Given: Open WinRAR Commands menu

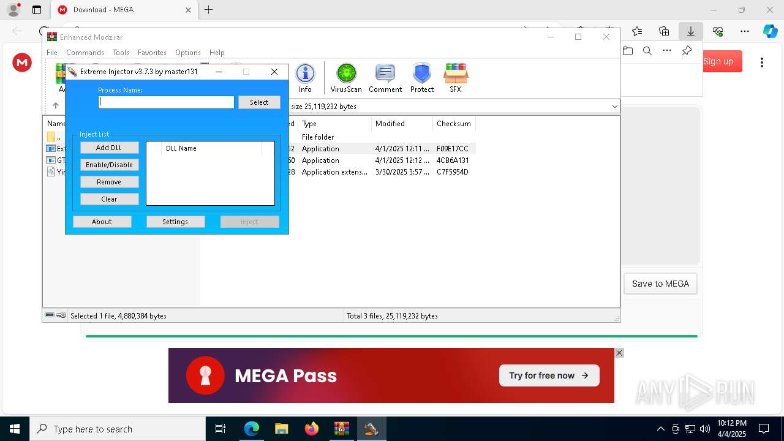Looking at the screenshot, I should (x=85, y=53).
